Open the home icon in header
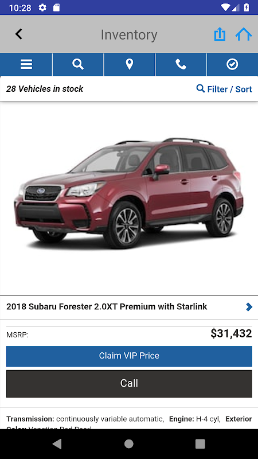 coord(244,34)
